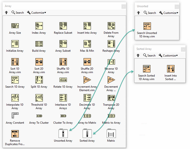Select the Cluster To Array function

[x=63, y=116]
